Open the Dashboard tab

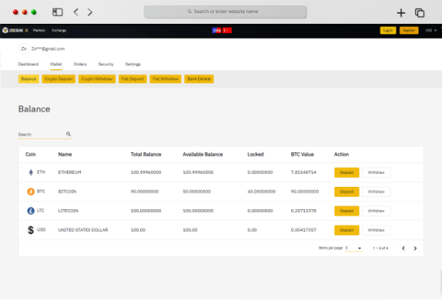28,64
